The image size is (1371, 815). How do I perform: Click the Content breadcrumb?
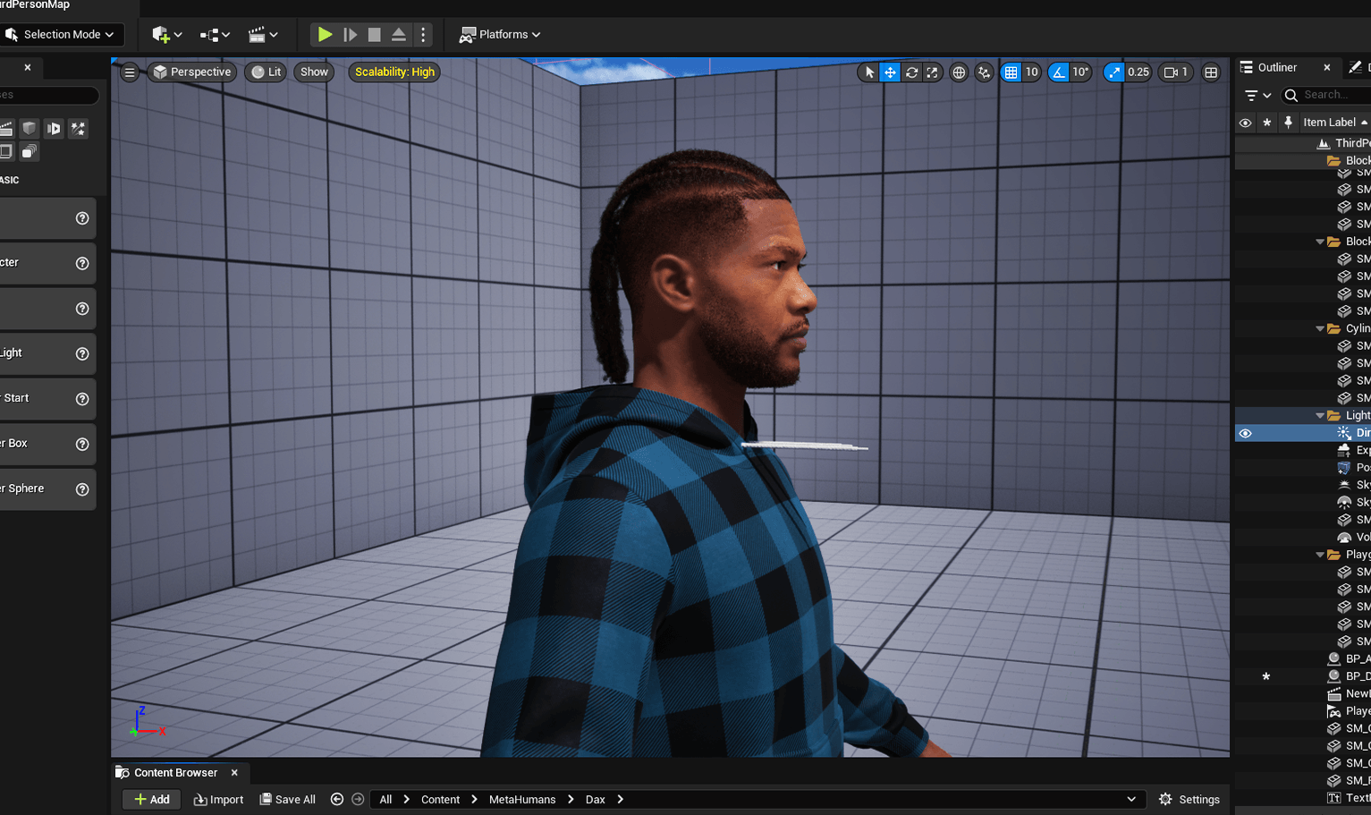[x=440, y=800]
